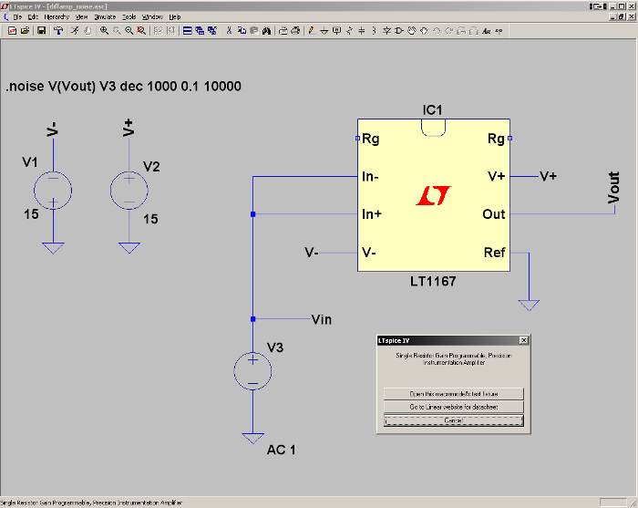Place a Ground symbol from toolbar
The image size is (638, 508).
(x=324, y=31)
